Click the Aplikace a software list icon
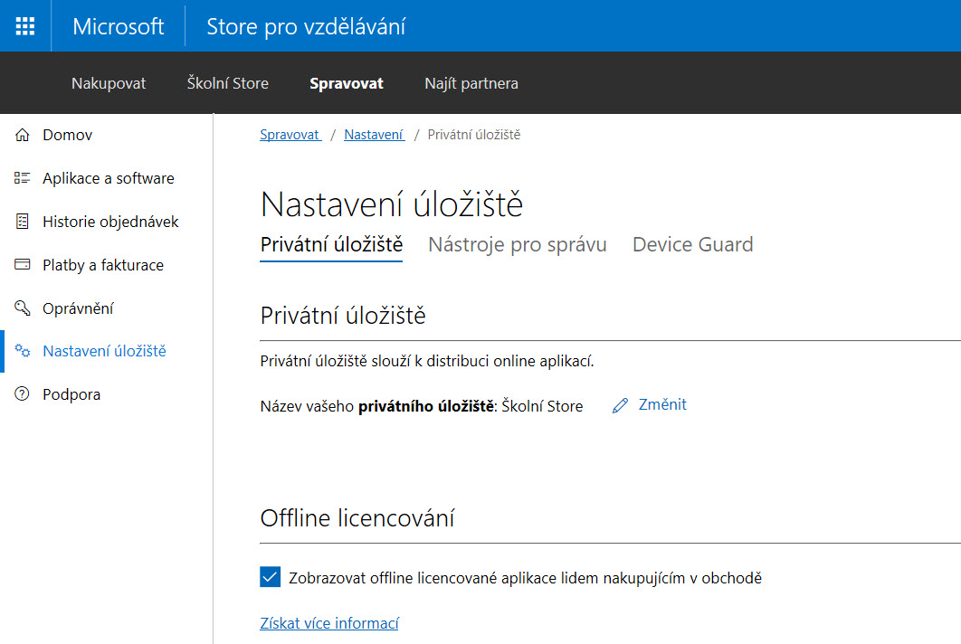Image resolution: width=961 pixels, height=644 pixels. pyautogui.click(x=23, y=178)
